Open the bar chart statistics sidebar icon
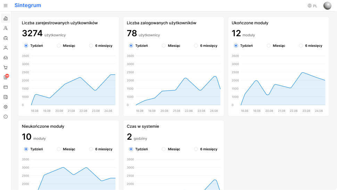This screenshot has width=337, height=190. [x=6, y=18]
